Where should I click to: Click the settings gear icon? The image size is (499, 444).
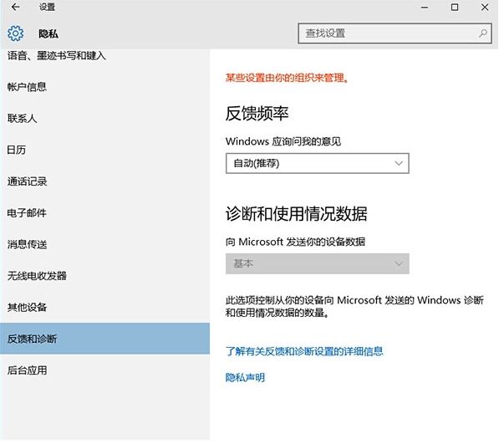(x=15, y=33)
